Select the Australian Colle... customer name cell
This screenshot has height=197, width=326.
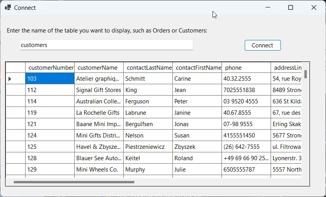click(99, 101)
